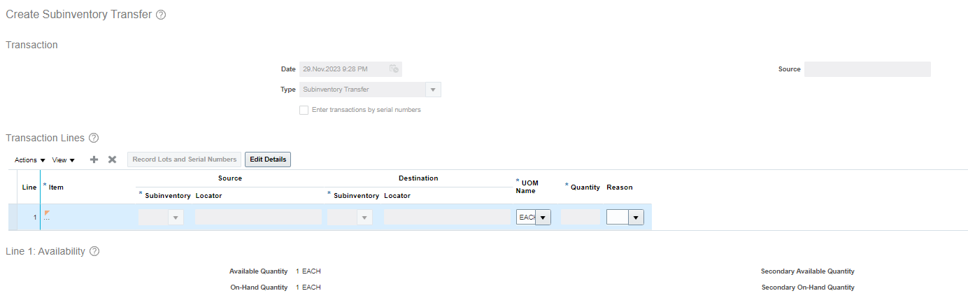
Task: Open the View menu
Action: [64, 159]
